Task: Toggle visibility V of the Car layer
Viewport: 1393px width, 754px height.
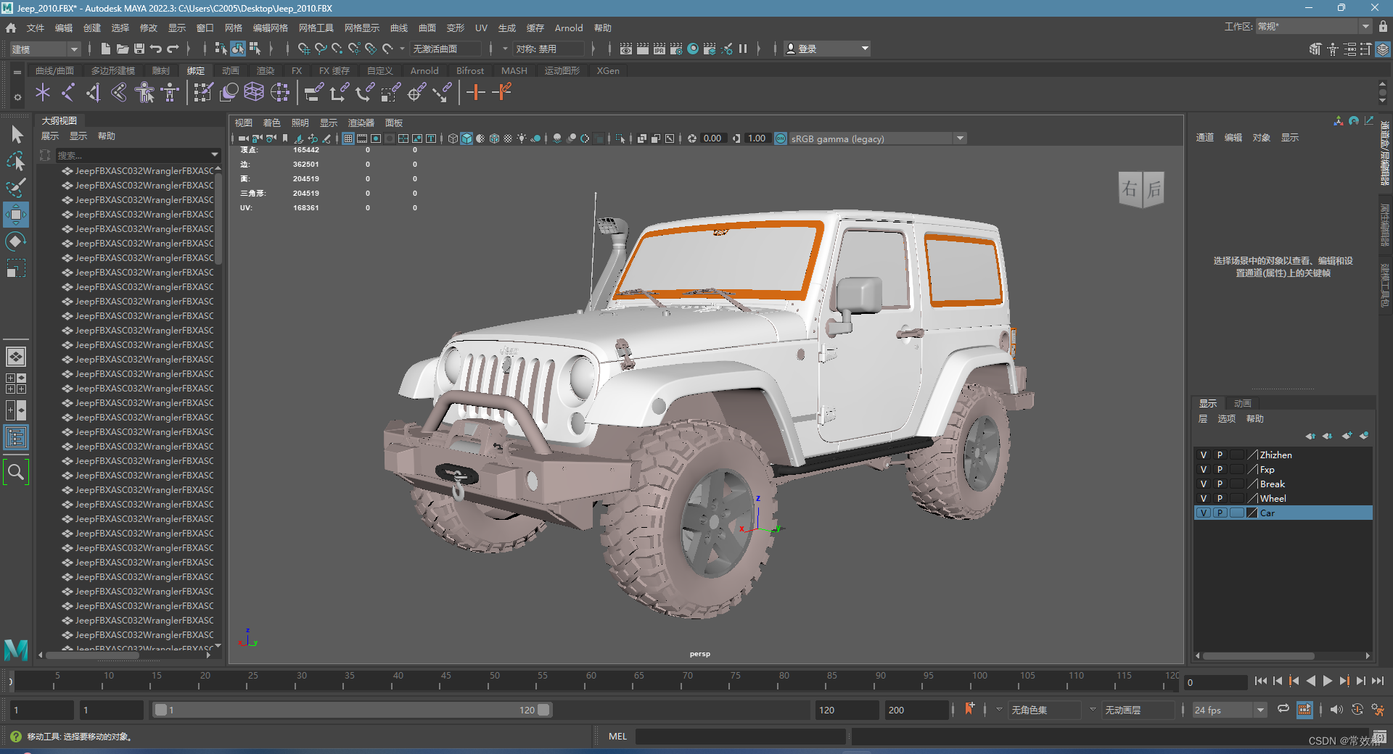Action: (x=1203, y=513)
